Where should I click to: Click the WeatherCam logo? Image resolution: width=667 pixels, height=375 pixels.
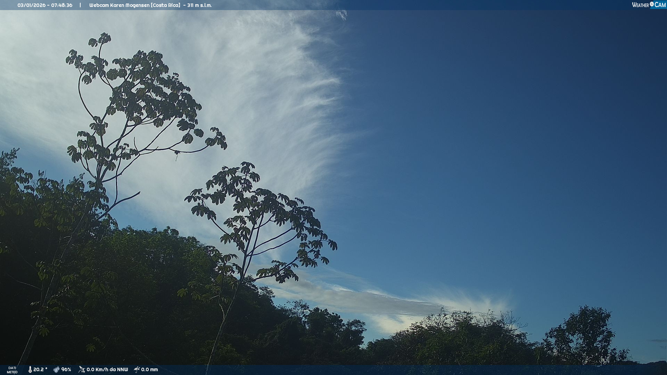pos(649,5)
